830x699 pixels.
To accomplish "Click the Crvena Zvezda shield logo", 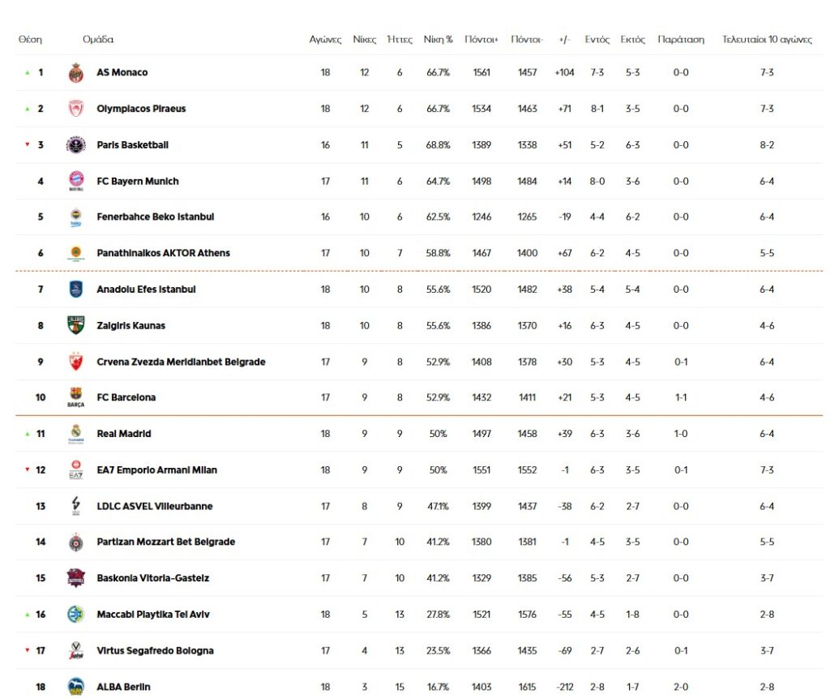I will (75, 362).
